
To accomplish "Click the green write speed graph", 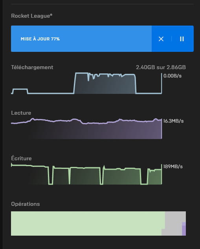I will pyautogui.click(x=86, y=174).
